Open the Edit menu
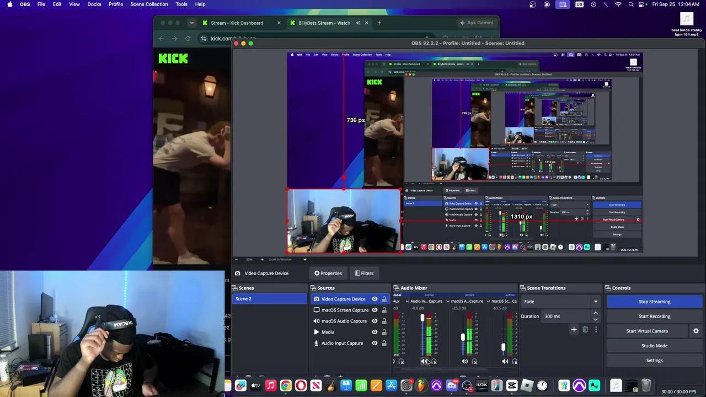Screen dimensions: 706x397 [x=57, y=4]
